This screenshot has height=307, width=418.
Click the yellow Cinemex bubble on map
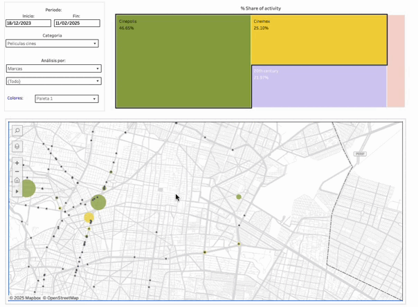coord(89,218)
